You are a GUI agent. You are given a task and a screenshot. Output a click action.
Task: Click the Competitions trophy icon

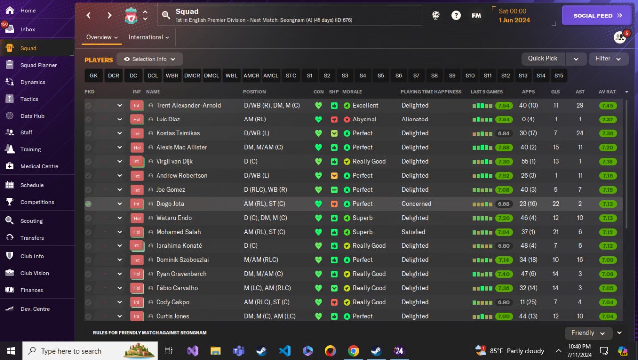point(10,202)
